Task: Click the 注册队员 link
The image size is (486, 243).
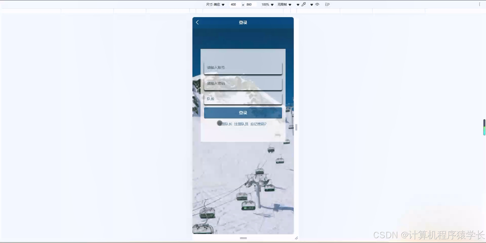Action: tap(241, 124)
